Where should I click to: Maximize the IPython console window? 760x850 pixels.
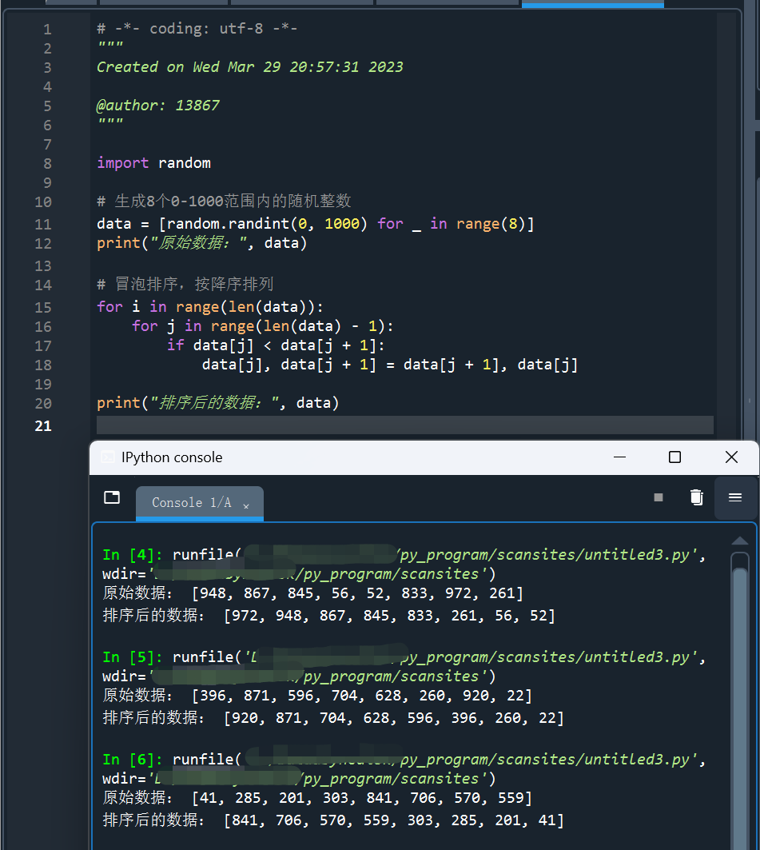tap(675, 457)
